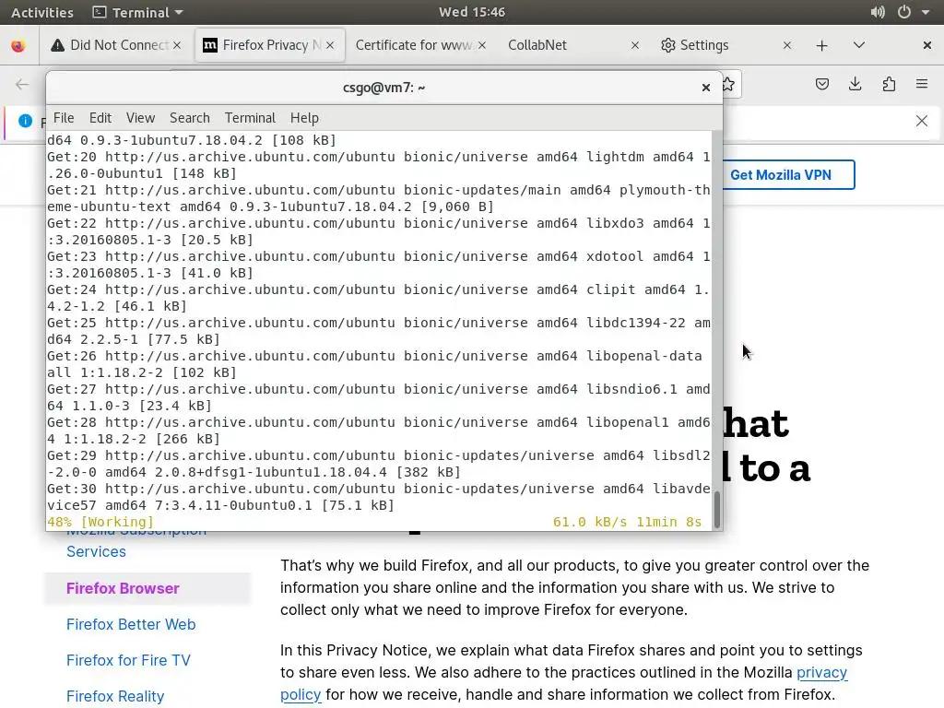Click the Mozilla favicon on the Firefox Privacy tab
Viewport: 944px width, 708px height.
point(209,45)
